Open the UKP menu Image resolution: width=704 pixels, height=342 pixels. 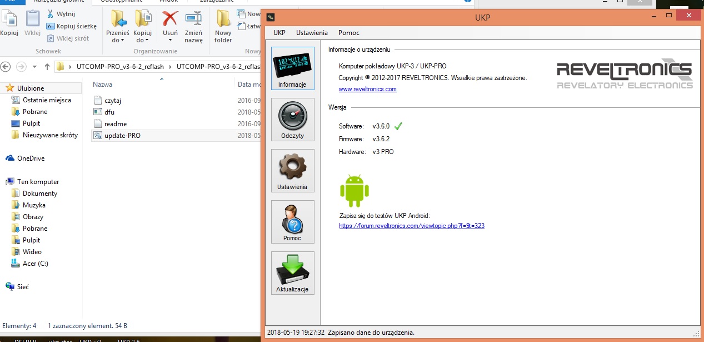279,33
